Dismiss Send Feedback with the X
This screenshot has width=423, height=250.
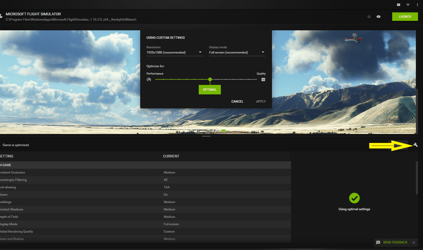(414, 242)
